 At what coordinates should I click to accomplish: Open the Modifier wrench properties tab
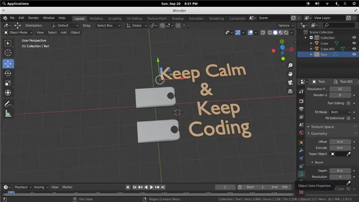pos(301,150)
